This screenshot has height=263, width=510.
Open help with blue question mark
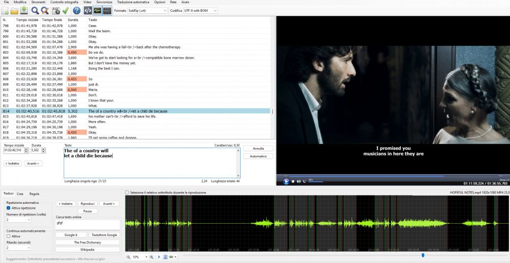click(76, 11)
